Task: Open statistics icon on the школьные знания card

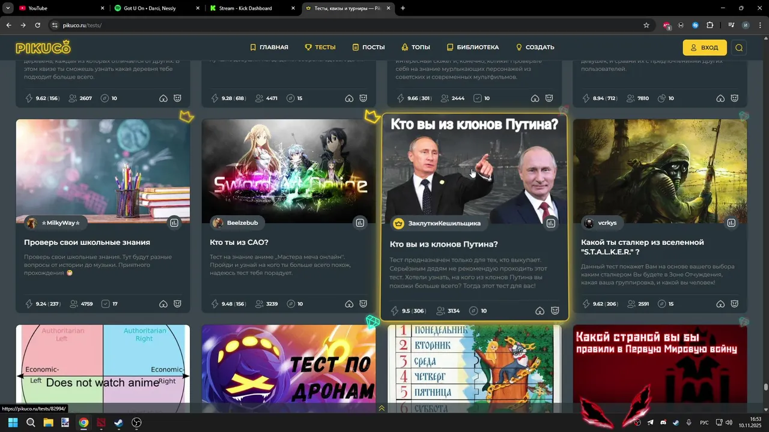Action: click(x=174, y=223)
